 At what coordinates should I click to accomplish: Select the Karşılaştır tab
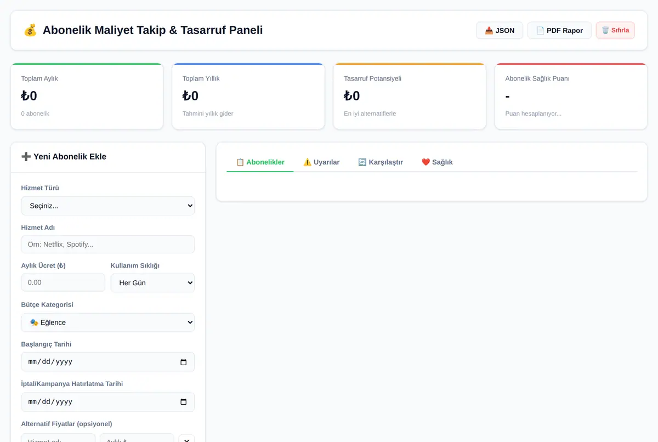381,162
